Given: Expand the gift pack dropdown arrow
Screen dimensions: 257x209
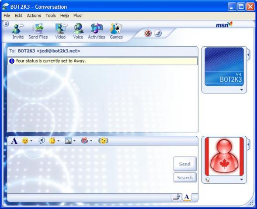Looking at the screenshot, I should point(91,141).
